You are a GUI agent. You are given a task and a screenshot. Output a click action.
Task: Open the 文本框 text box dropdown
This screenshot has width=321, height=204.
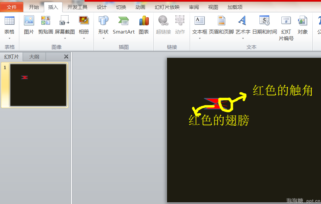200,38
